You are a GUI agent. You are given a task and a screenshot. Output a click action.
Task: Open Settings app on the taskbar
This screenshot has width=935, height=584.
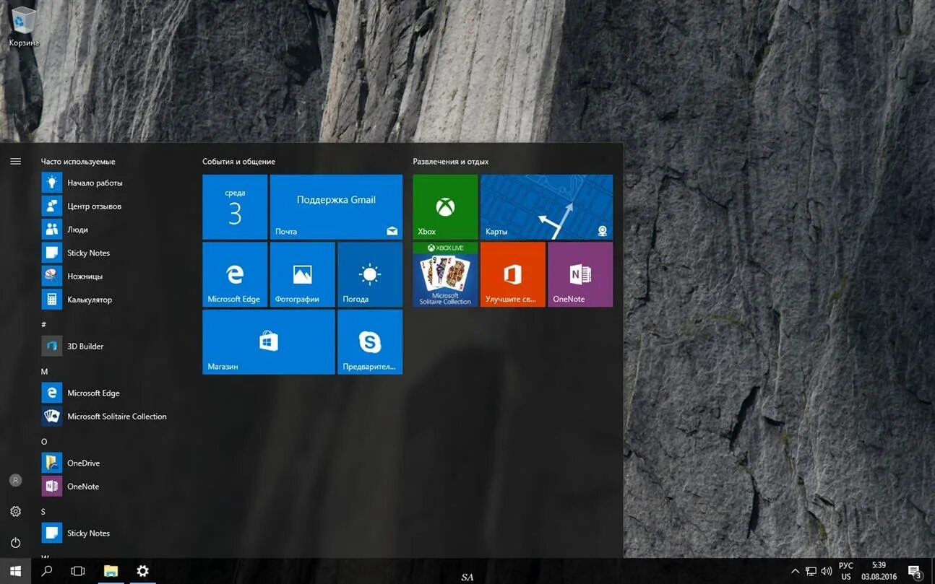point(142,571)
